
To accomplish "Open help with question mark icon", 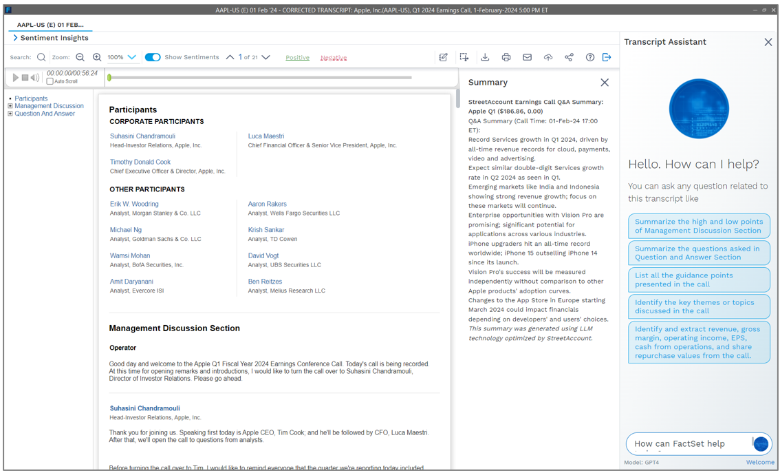I will (x=589, y=58).
